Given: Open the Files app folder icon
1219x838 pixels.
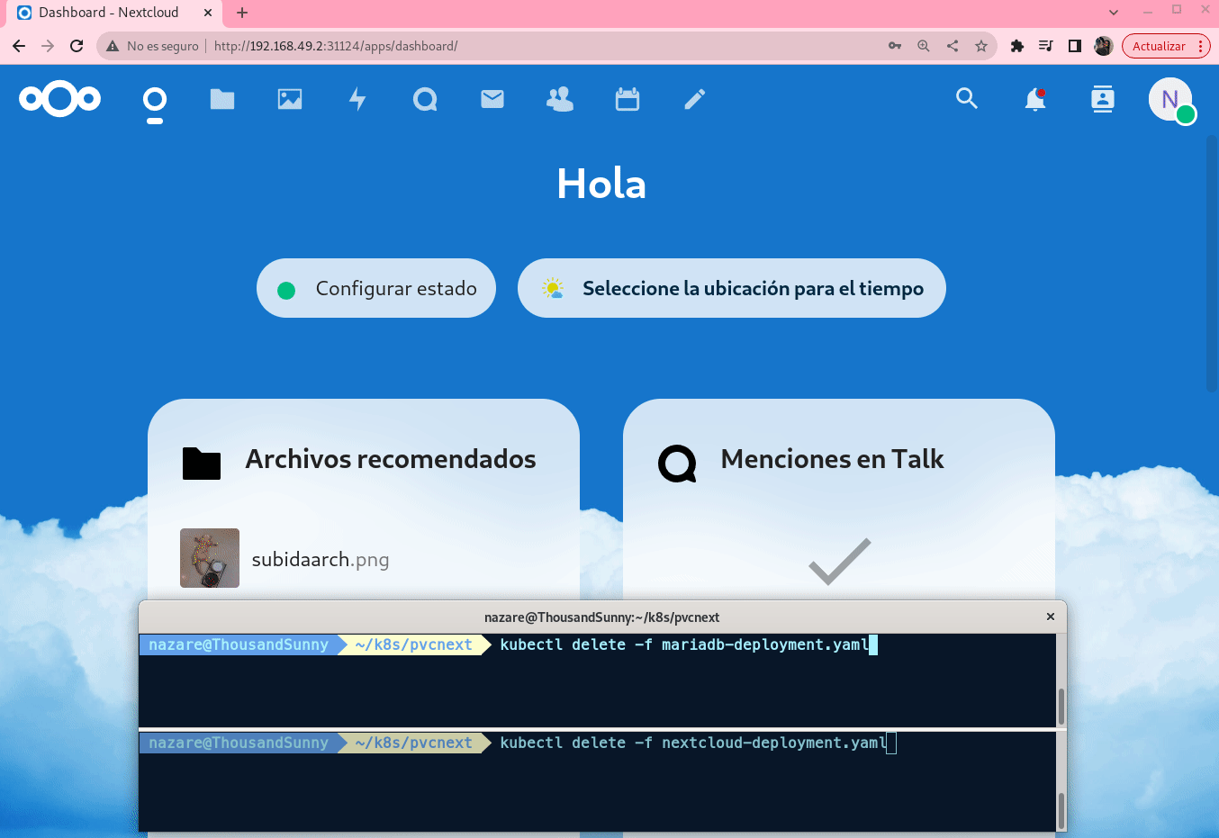Looking at the screenshot, I should [222, 99].
